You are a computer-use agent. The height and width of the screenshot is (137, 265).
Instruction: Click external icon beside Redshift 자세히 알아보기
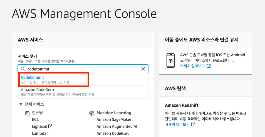click(x=193, y=124)
